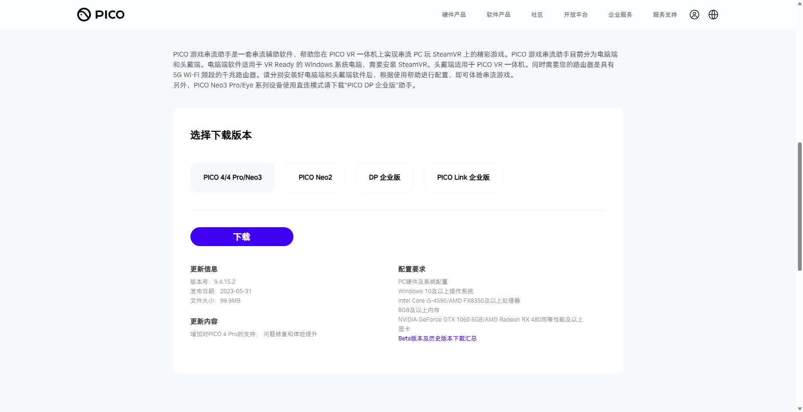Viewport: 803px width, 412px height.
Task: Click the PICO logo in the header
Action: 101,15
